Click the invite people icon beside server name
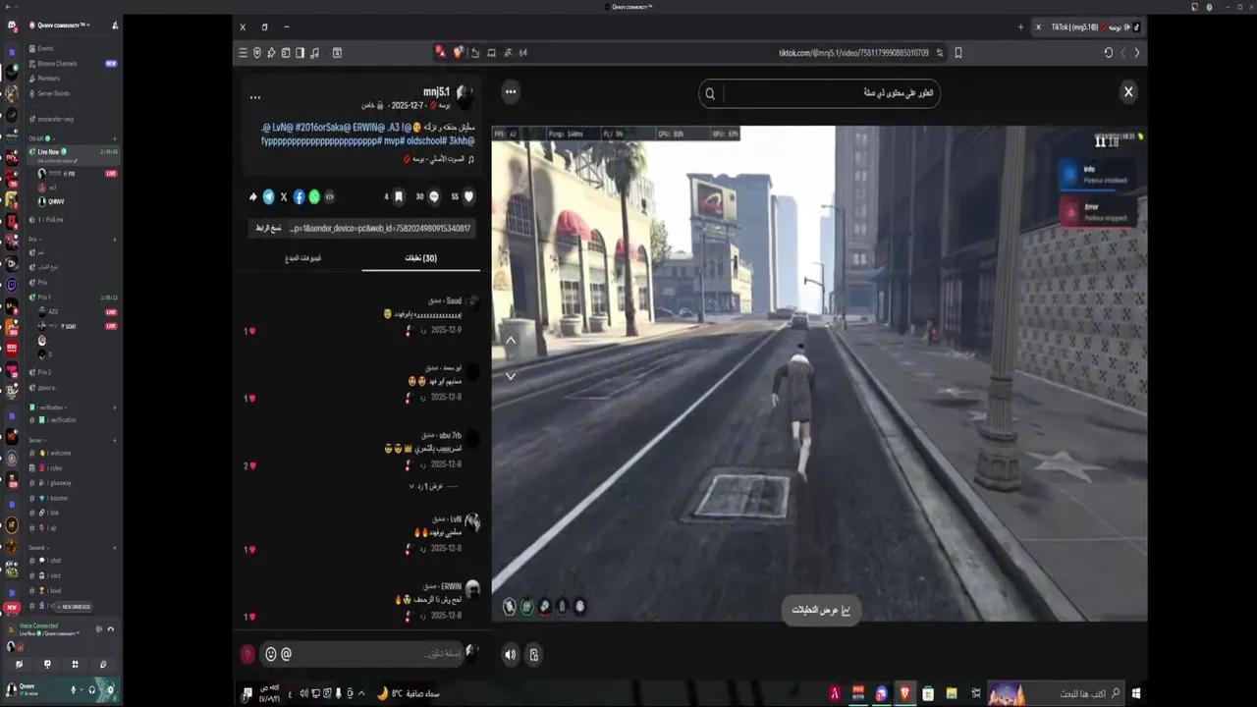Screen dimensions: 1257x707 pos(114,25)
